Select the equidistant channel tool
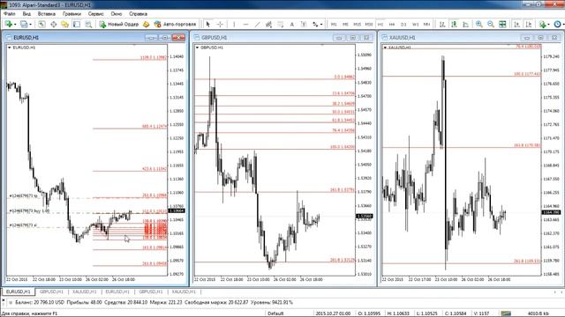Image resolution: width=565 pixels, height=317 pixels. click(x=268, y=24)
